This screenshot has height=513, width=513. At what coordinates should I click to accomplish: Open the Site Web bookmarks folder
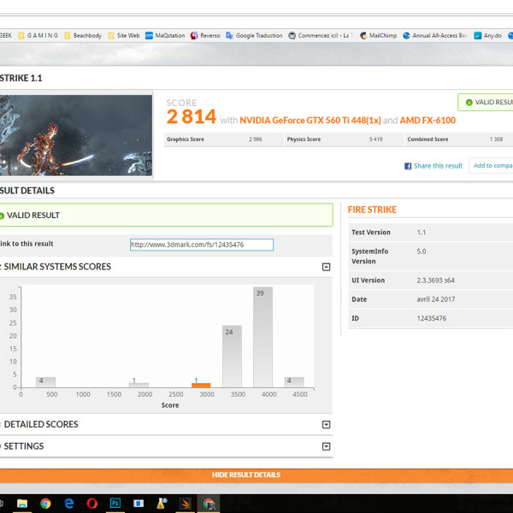tap(124, 36)
